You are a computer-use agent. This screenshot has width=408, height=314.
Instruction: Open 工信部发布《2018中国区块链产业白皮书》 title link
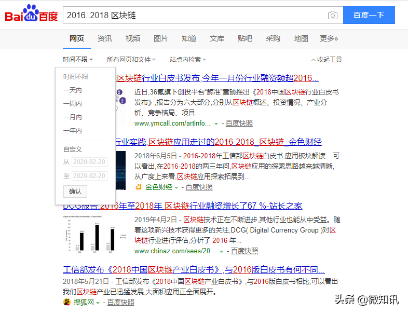[x=194, y=269]
